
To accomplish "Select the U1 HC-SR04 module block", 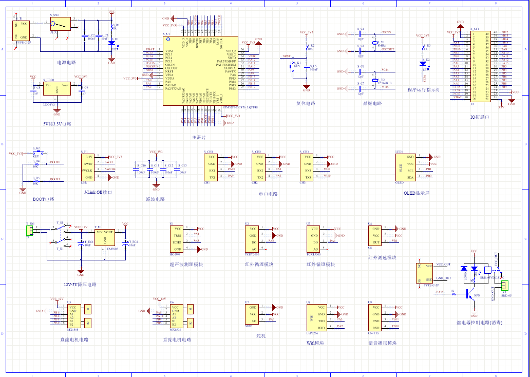I will pyautogui.click(x=177, y=239).
